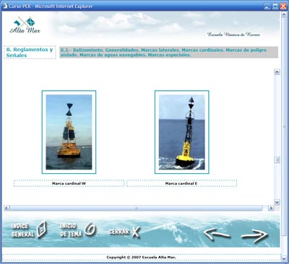Click the horizontal scrollbar thumb
This screenshot has width=289, height=264.
coord(137,208)
